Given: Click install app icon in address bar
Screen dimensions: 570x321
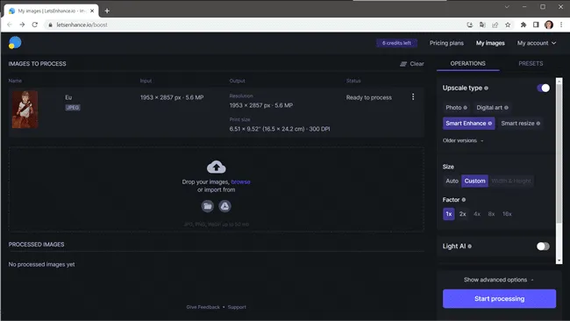Looking at the screenshot, I should tap(470, 25).
